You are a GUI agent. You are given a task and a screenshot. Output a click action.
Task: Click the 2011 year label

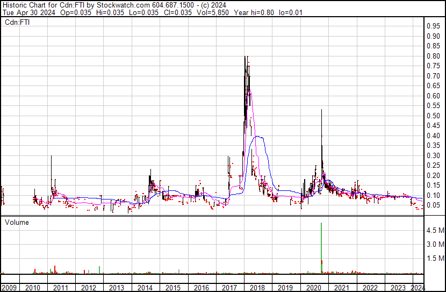tap(61, 288)
